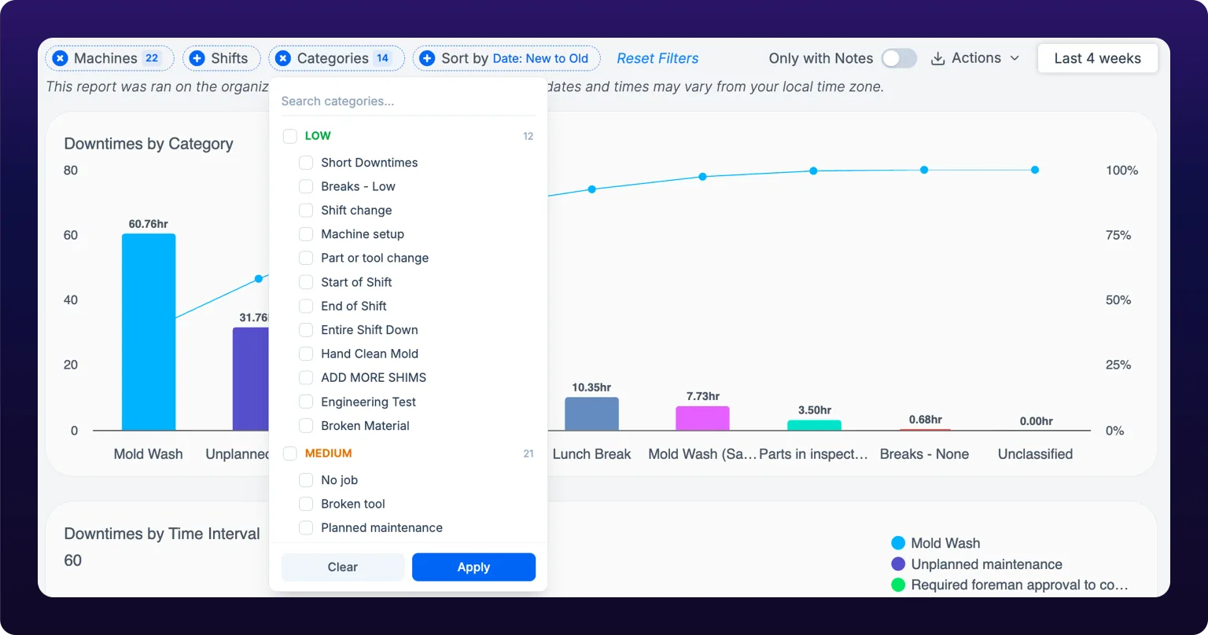Click the pink Mold Wash (Sa… 7.73hr bar

702,418
